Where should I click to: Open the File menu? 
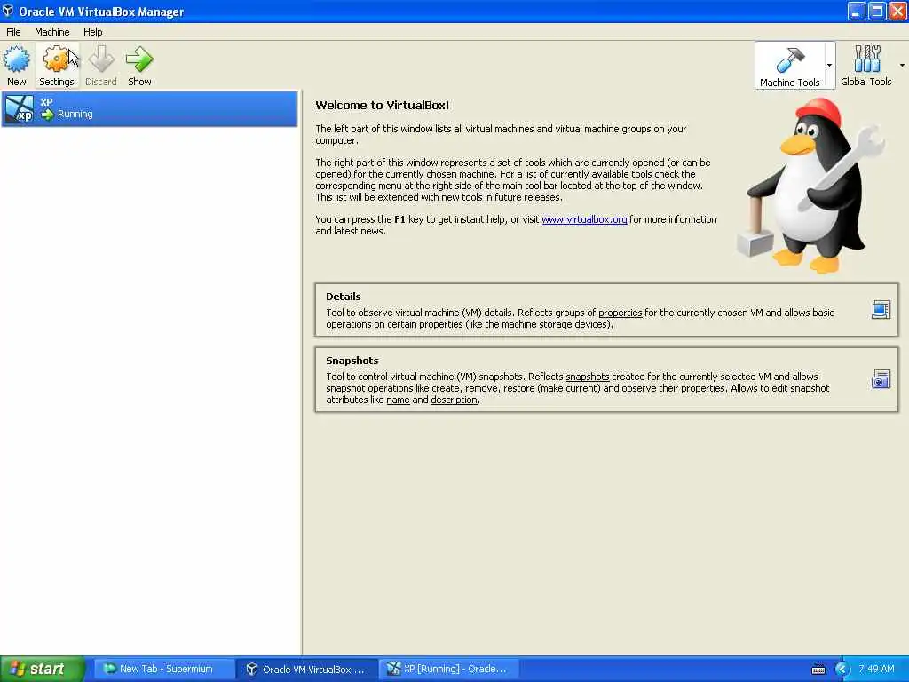pyautogui.click(x=13, y=32)
